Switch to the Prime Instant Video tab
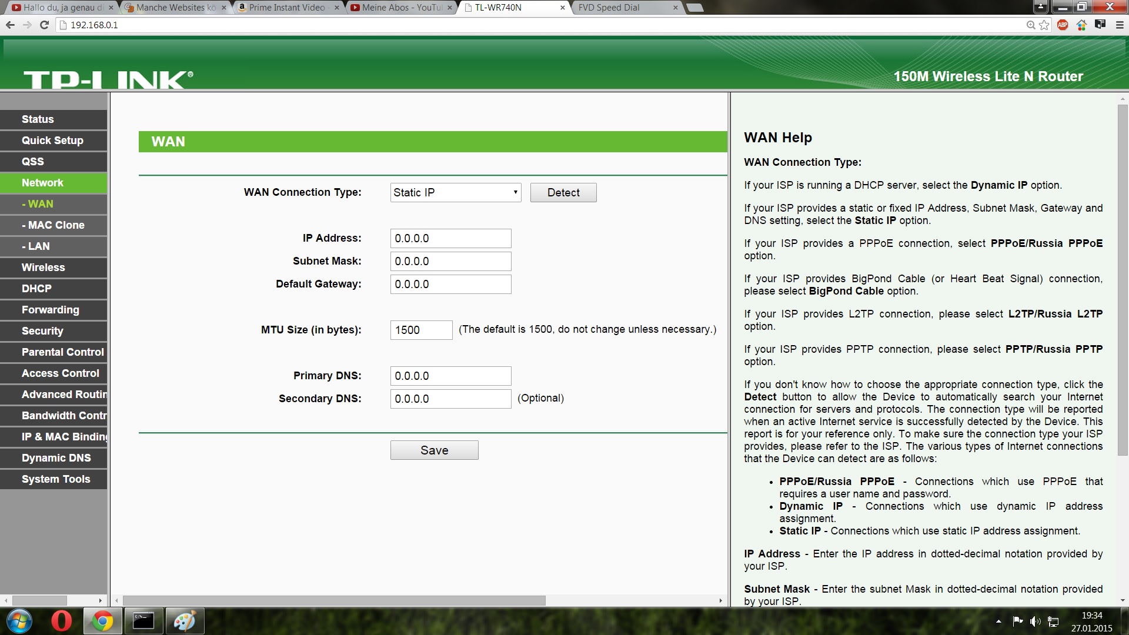Viewport: 1129px width, 635px height. point(286,8)
